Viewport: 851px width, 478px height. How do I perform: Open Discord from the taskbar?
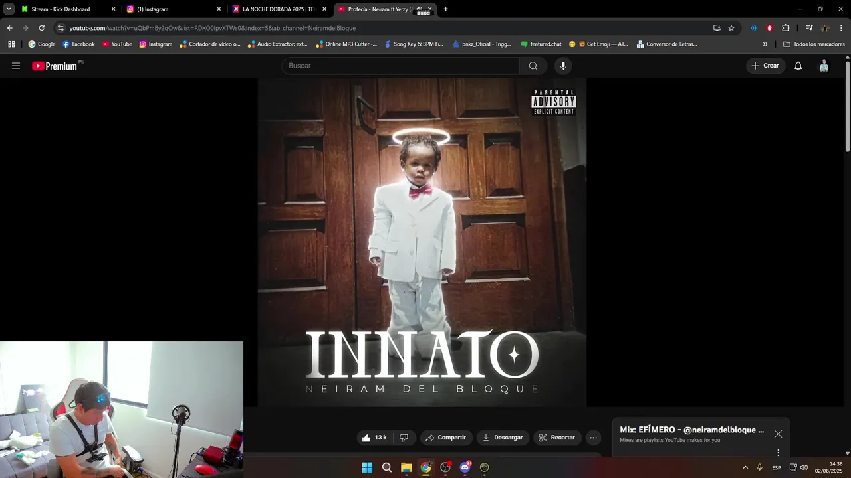pyautogui.click(x=465, y=467)
